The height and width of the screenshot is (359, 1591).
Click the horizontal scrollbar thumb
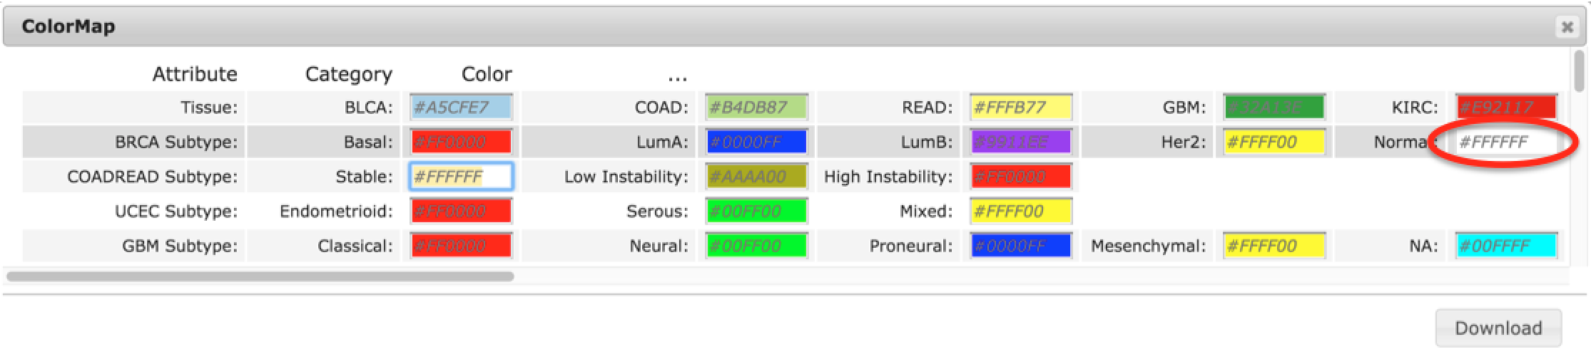pos(260,276)
